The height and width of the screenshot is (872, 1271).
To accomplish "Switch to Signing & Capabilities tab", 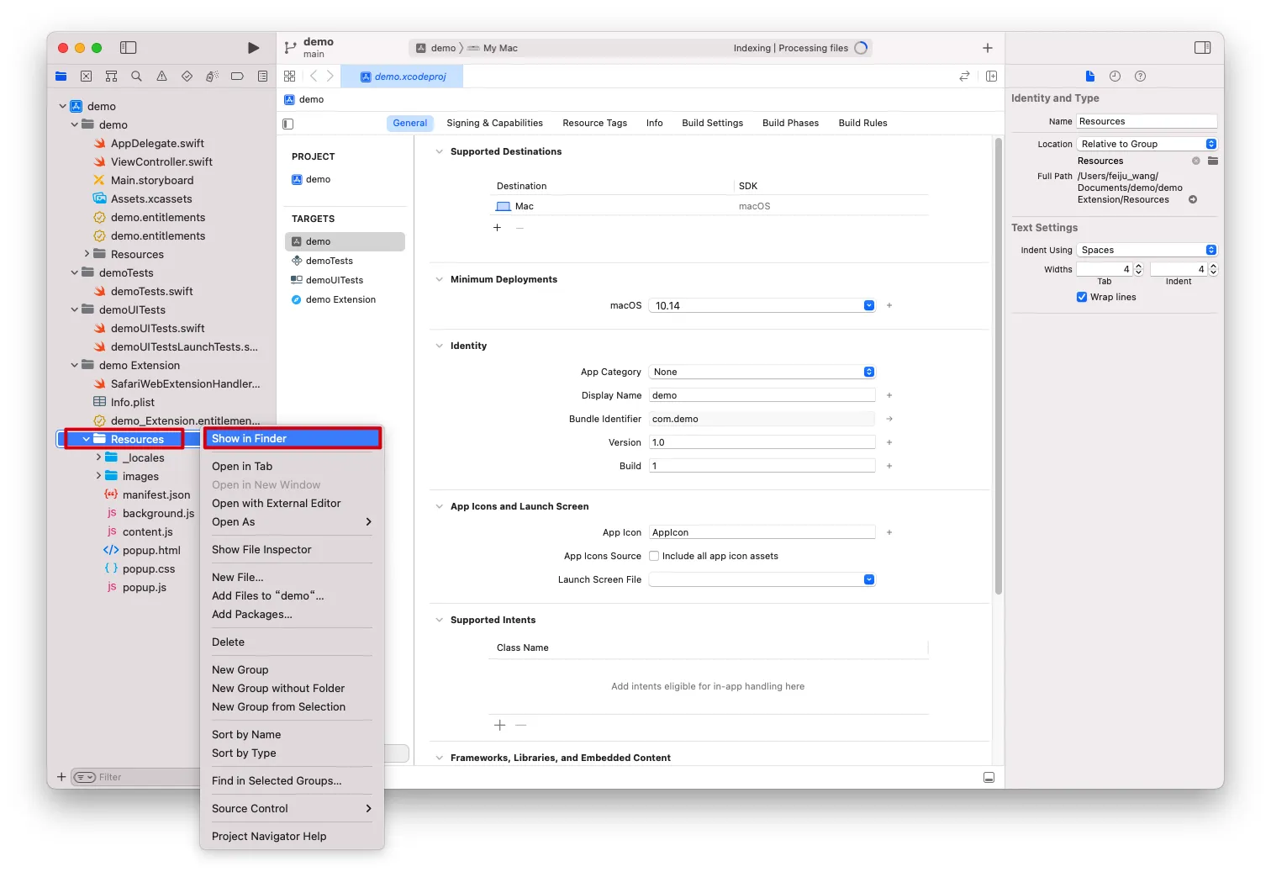I will [x=494, y=124].
